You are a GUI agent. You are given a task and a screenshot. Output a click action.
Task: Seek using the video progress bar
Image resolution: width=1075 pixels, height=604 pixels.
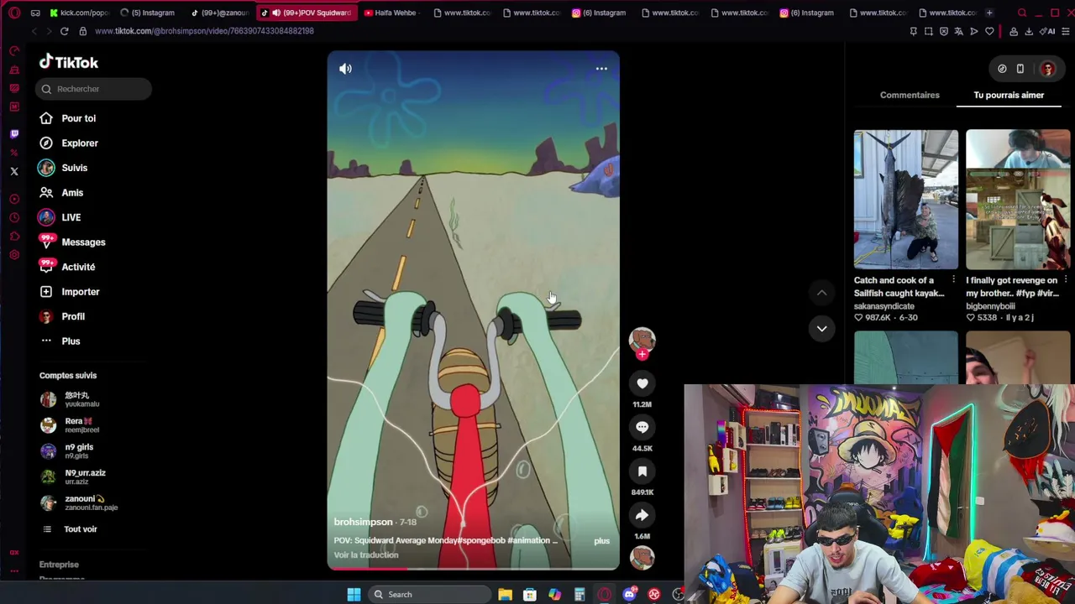pos(474,569)
